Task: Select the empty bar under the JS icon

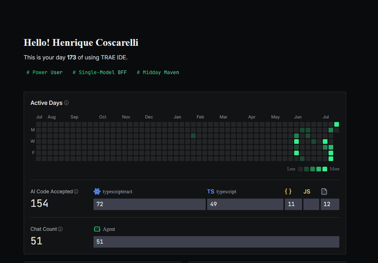Action: [x=311, y=204]
